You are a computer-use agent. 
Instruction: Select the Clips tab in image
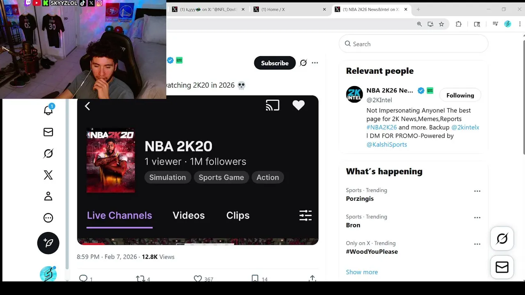pyautogui.click(x=238, y=216)
